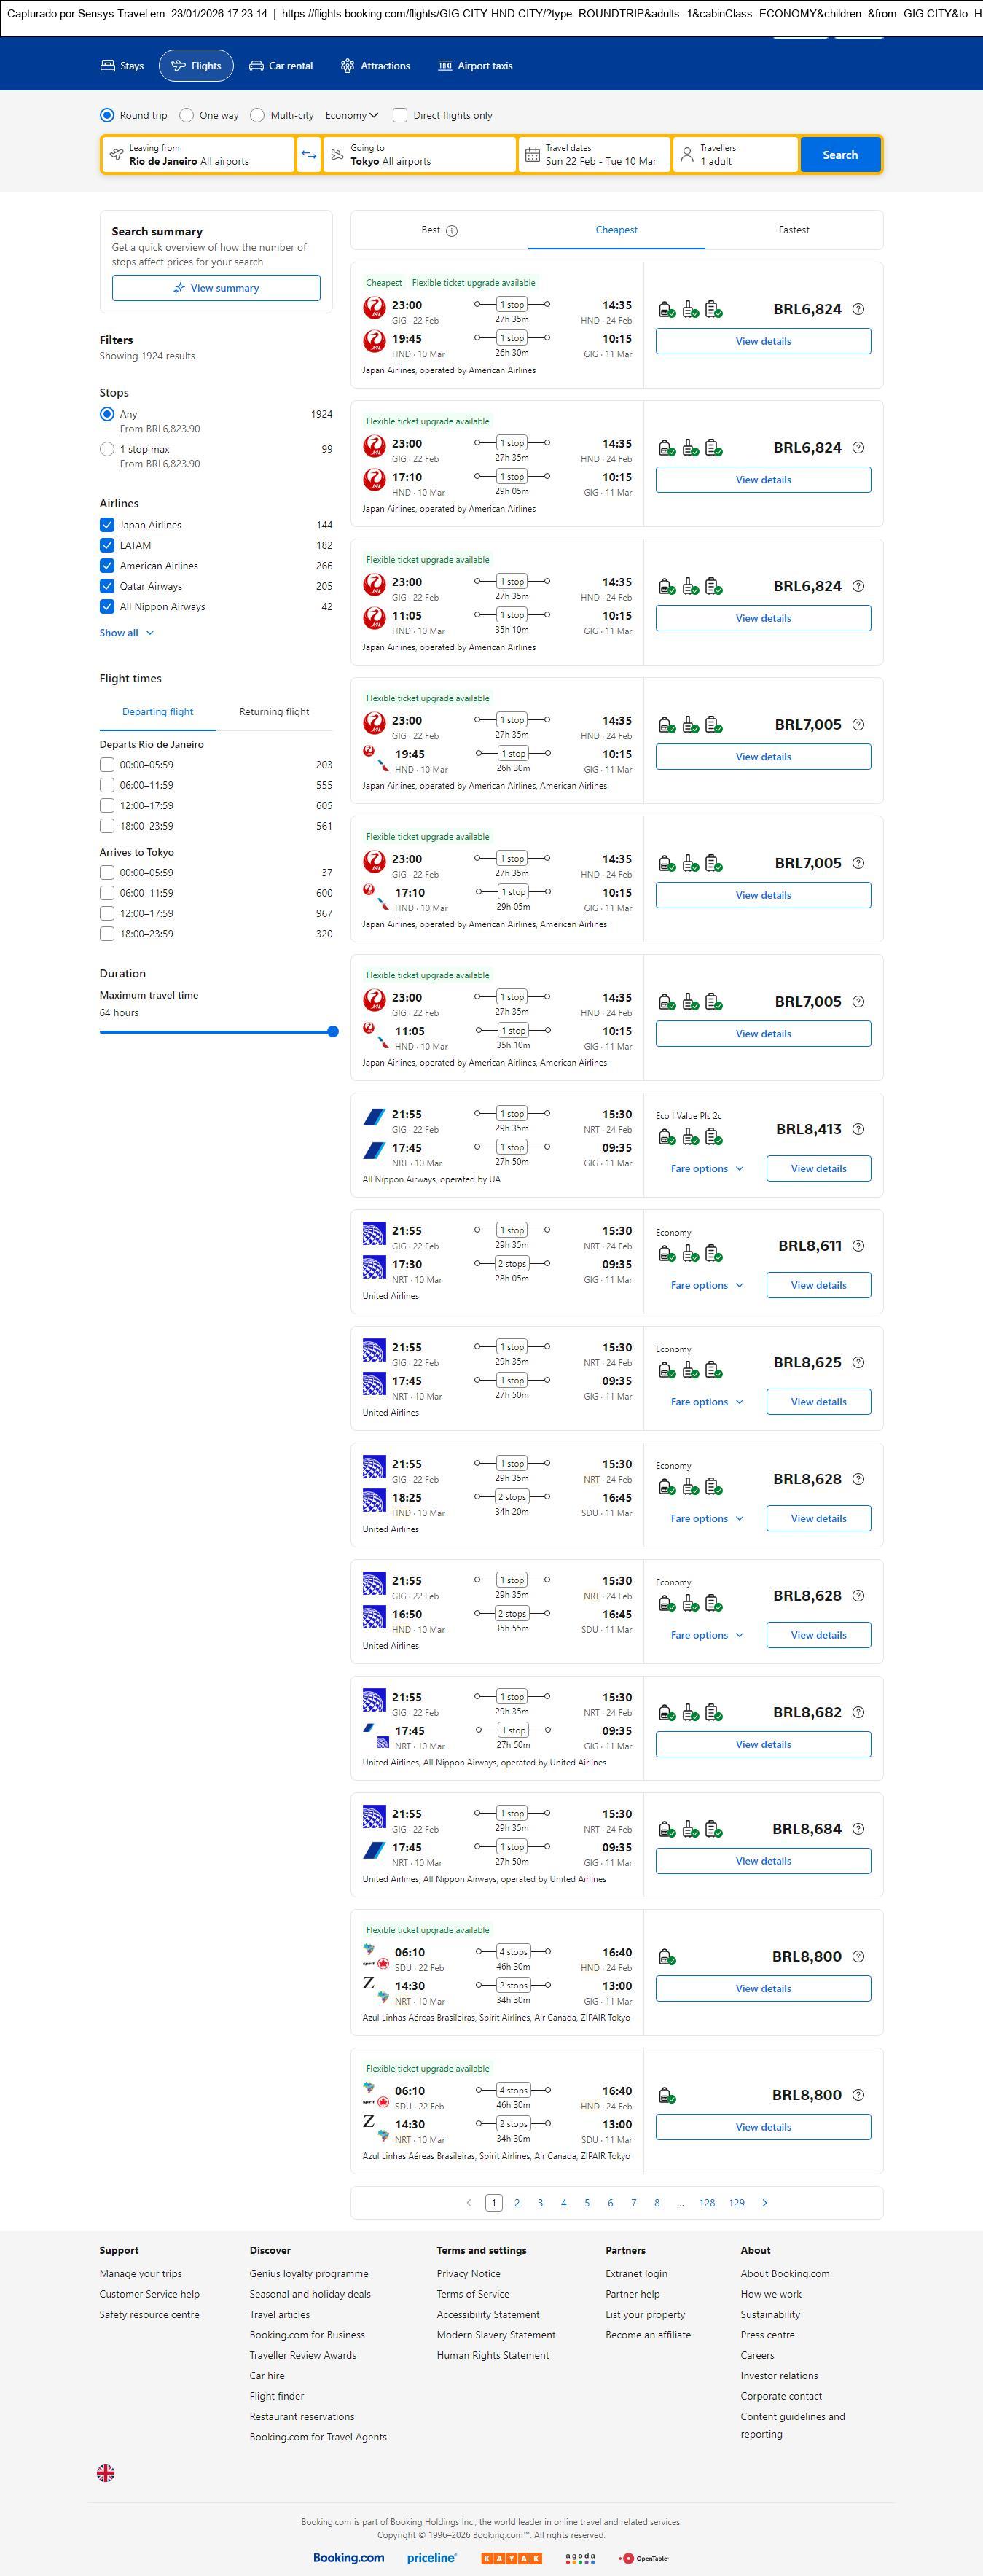The height and width of the screenshot is (2576, 983).
Task: Uncheck the Qatar Airways airline filter
Action: click(x=107, y=586)
